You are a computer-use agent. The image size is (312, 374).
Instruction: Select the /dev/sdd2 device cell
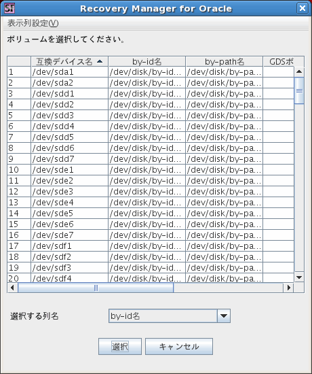(69, 105)
